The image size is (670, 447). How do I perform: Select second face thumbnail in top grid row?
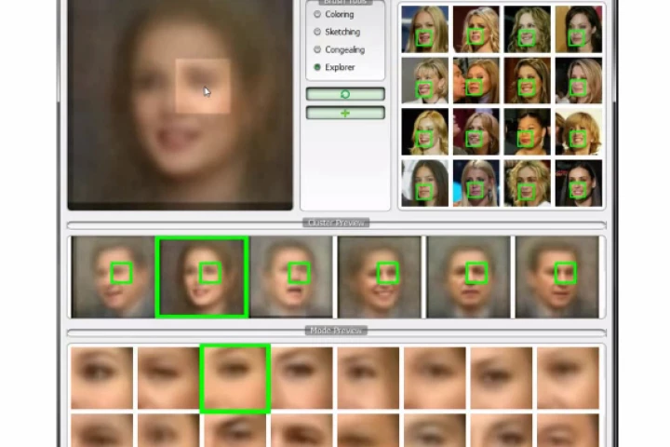click(476, 29)
